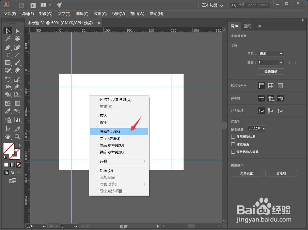
Task: Switch to the 图层 panel tab
Action: point(248,26)
